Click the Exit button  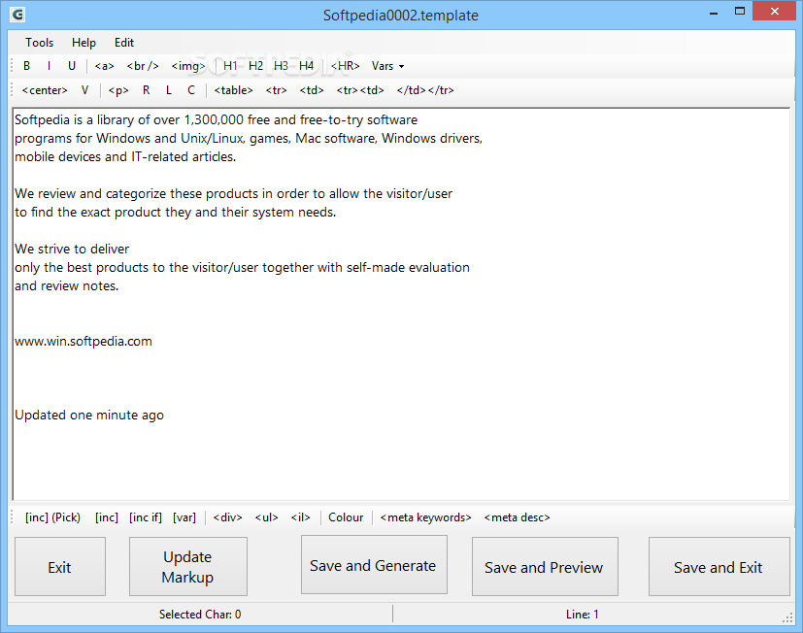60,567
